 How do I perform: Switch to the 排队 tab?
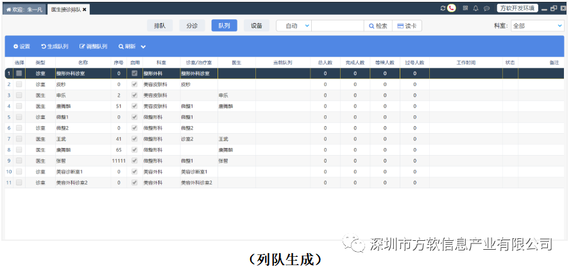160,26
